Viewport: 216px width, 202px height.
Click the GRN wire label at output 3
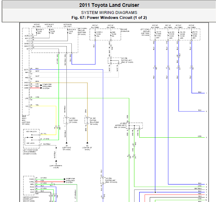tap(200, 136)
